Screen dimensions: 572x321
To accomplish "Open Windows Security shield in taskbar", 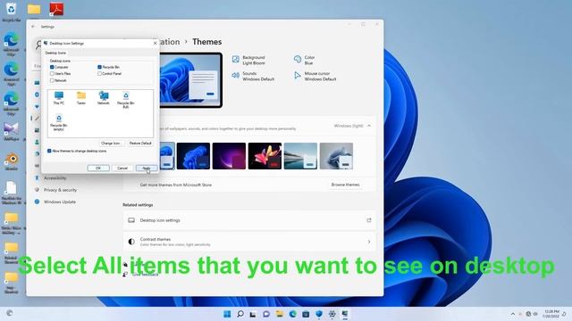I will tap(319, 314).
